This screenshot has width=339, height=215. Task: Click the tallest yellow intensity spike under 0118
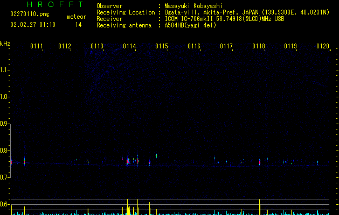(x=259, y=207)
